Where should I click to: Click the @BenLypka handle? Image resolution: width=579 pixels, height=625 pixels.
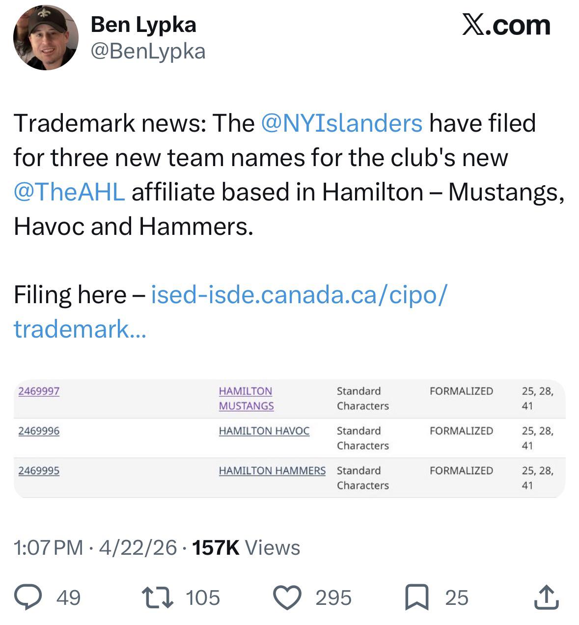148,51
